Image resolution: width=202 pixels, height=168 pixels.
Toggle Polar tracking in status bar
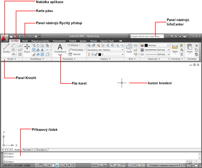[x=49, y=165]
